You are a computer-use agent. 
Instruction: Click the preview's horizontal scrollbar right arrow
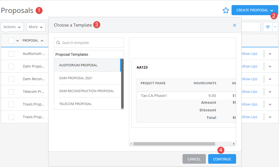point(234,144)
